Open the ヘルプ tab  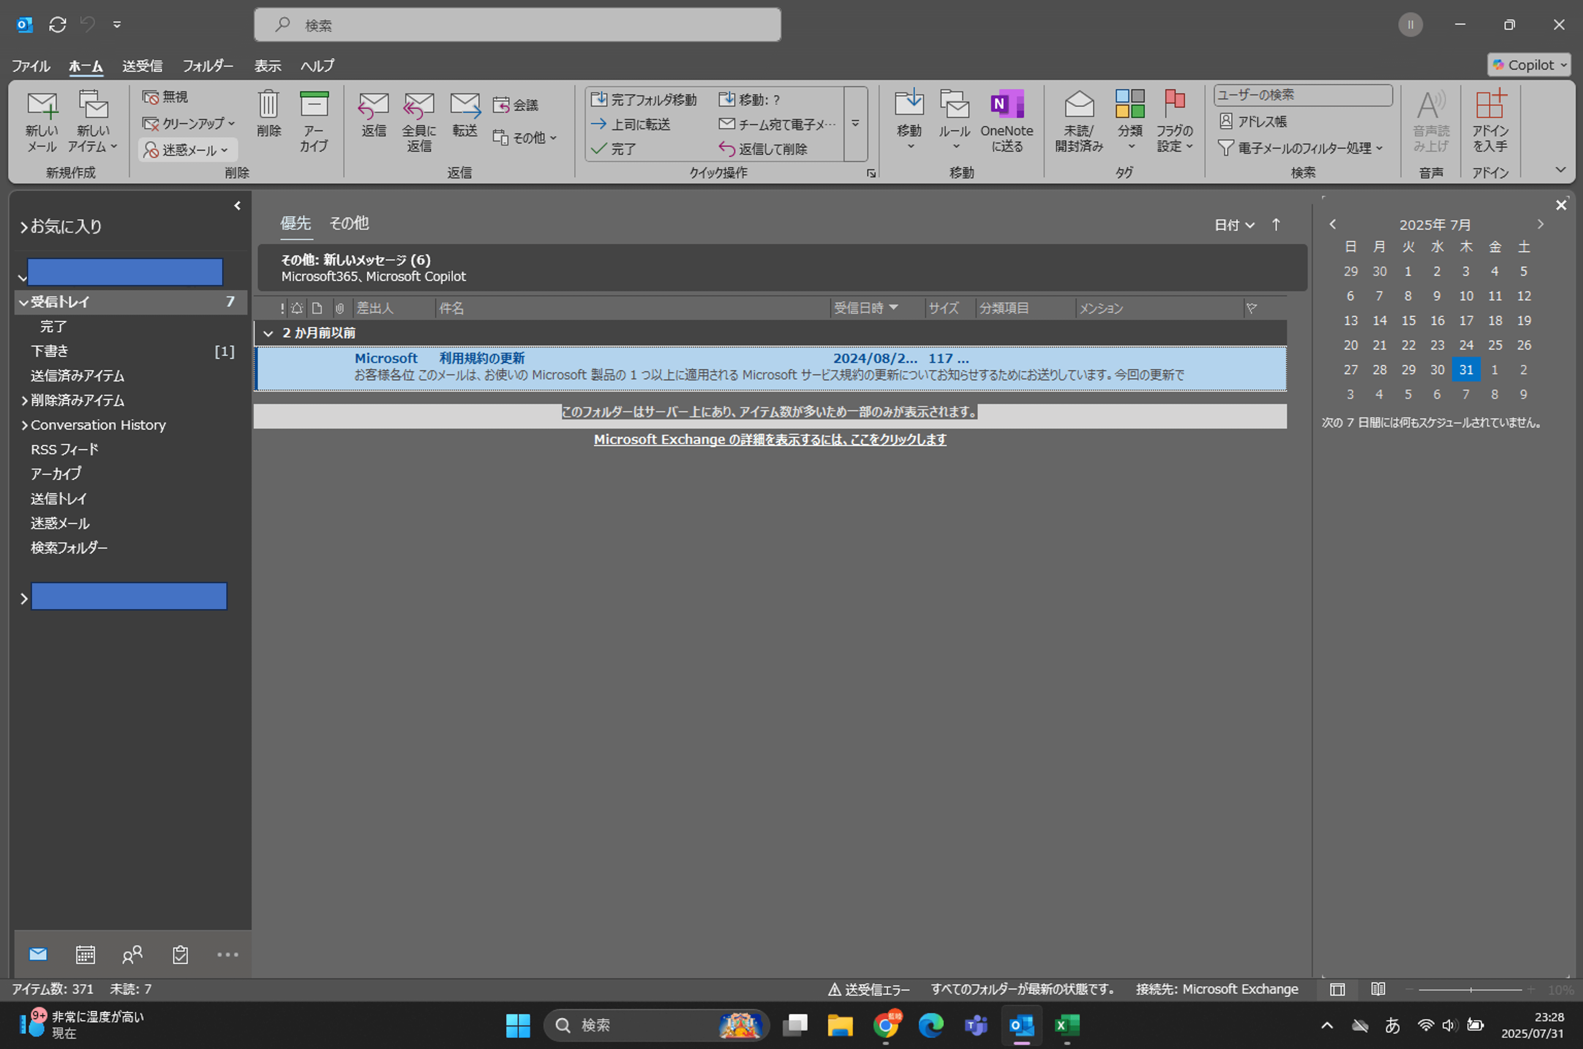point(317,66)
